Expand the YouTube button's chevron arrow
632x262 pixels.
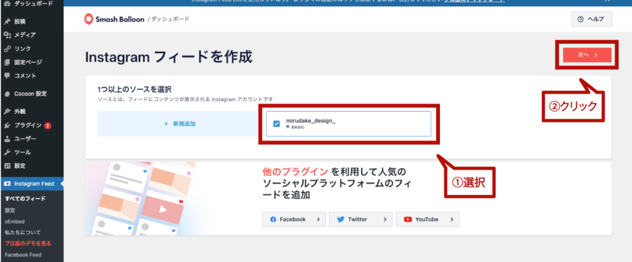click(452, 219)
